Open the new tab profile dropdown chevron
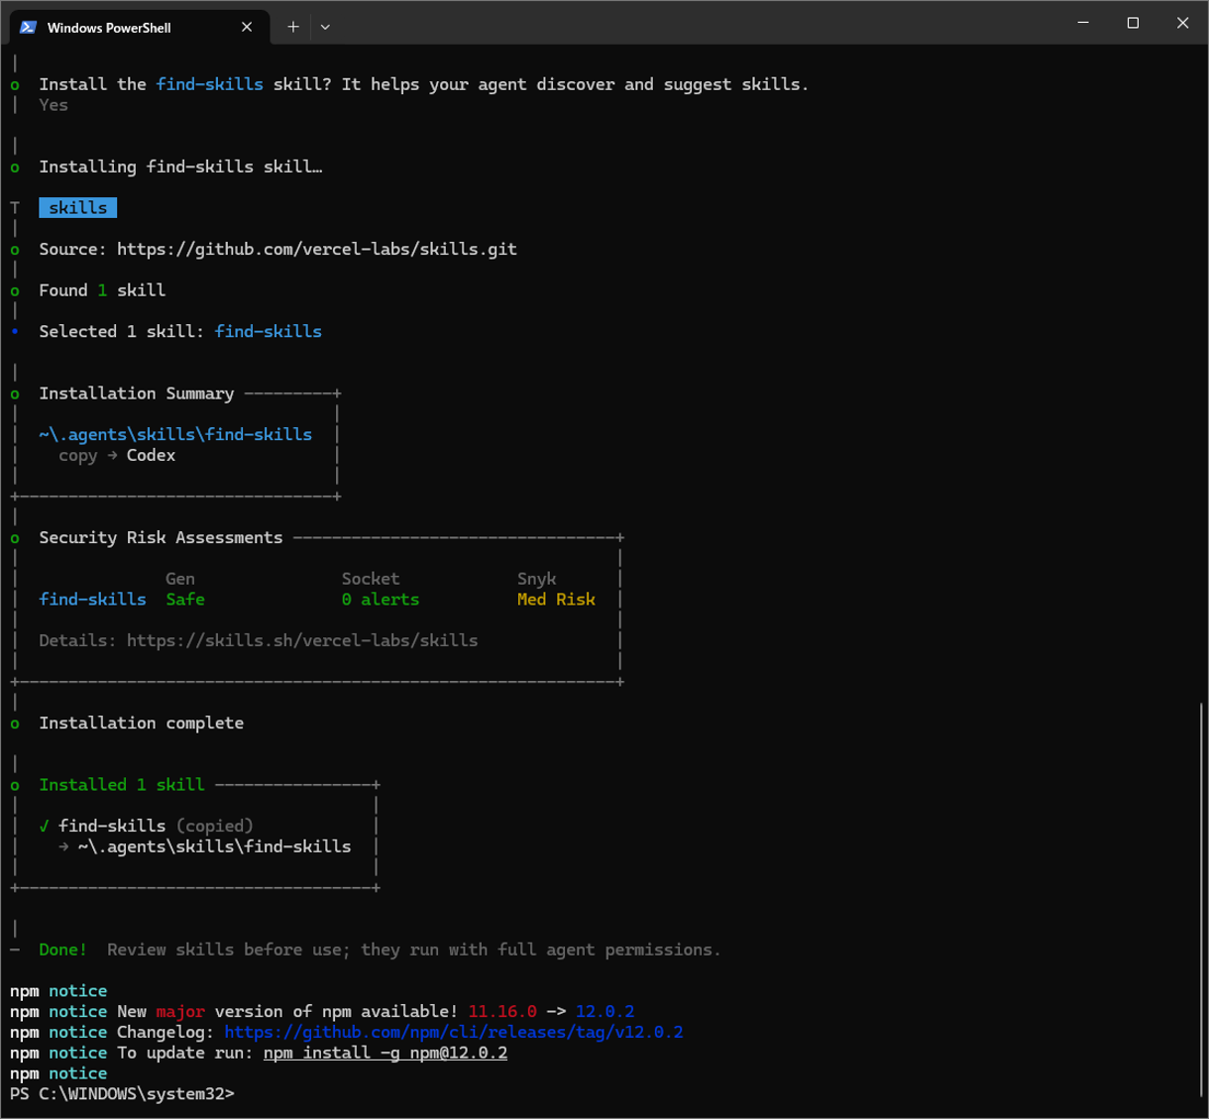Screen dimensions: 1209x1119 [325, 27]
